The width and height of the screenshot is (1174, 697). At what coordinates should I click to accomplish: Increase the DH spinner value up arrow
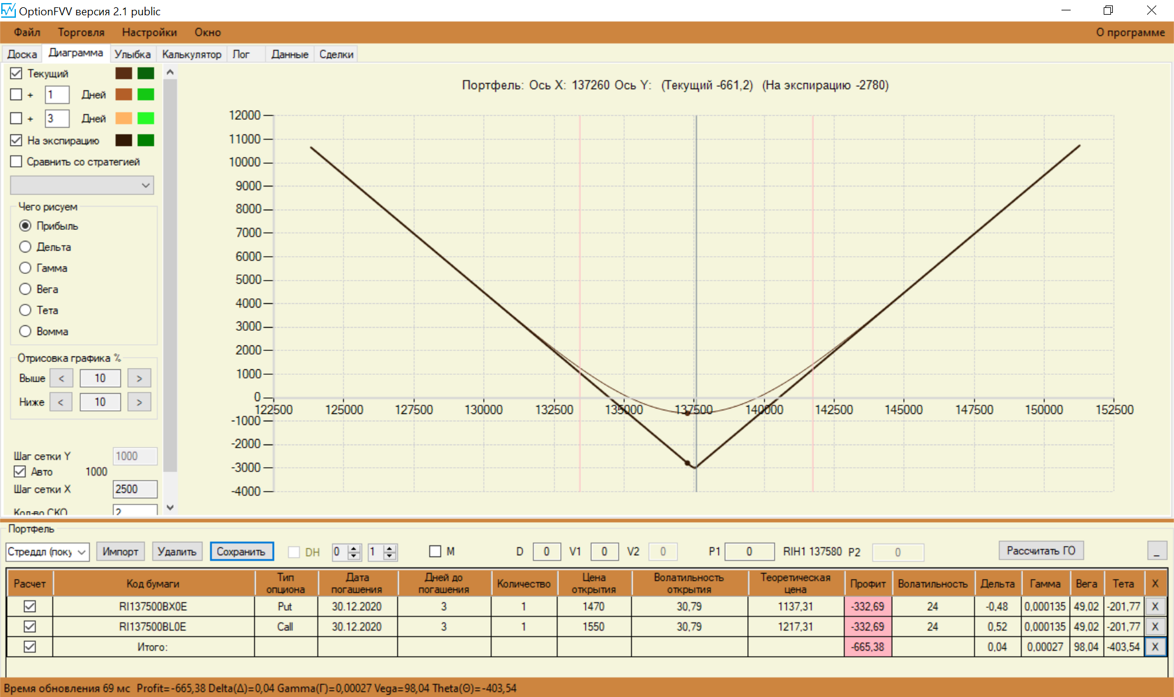(354, 548)
